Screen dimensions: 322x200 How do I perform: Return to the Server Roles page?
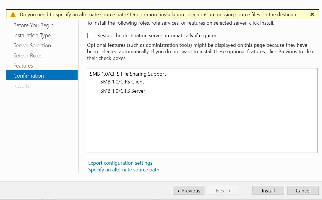click(x=28, y=55)
